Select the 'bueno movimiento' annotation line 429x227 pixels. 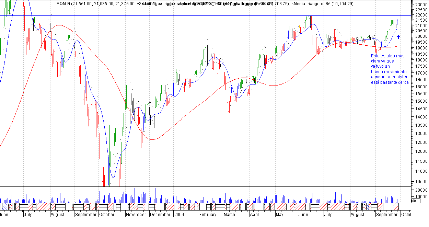(388, 72)
